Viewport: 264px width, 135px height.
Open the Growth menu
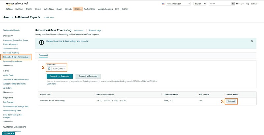[68, 9]
